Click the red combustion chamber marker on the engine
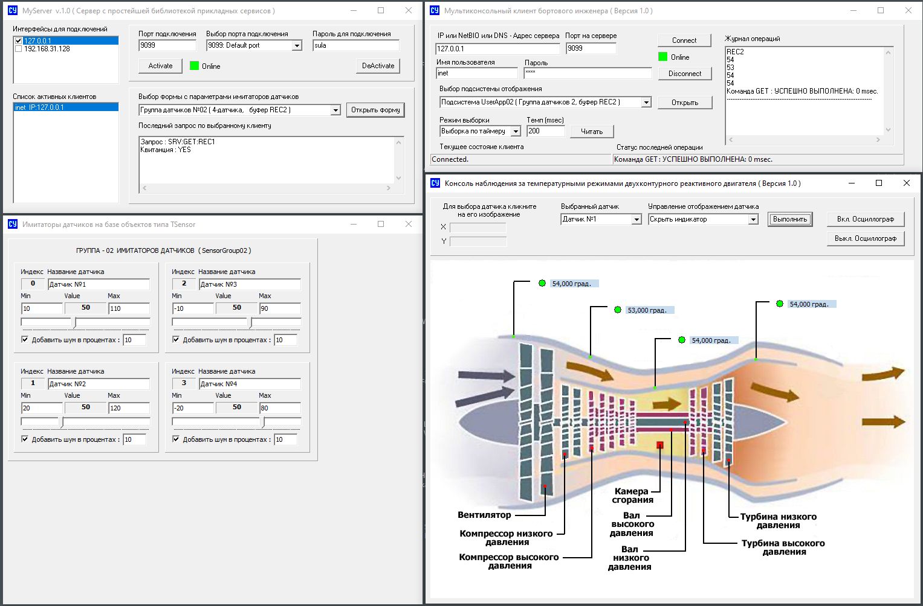The width and height of the screenshot is (923, 606). [660, 445]
